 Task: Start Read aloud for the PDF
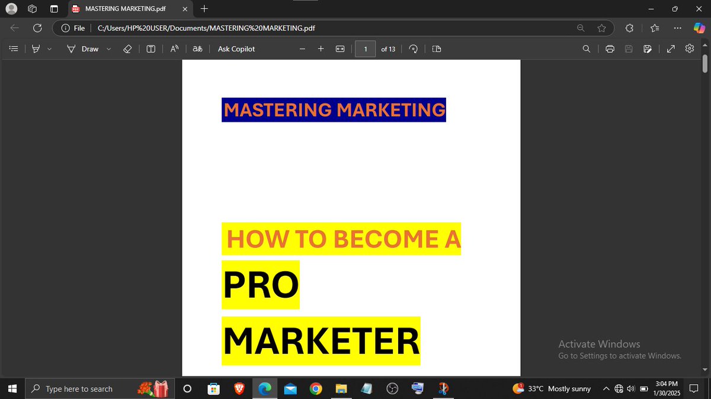point(175,49)
